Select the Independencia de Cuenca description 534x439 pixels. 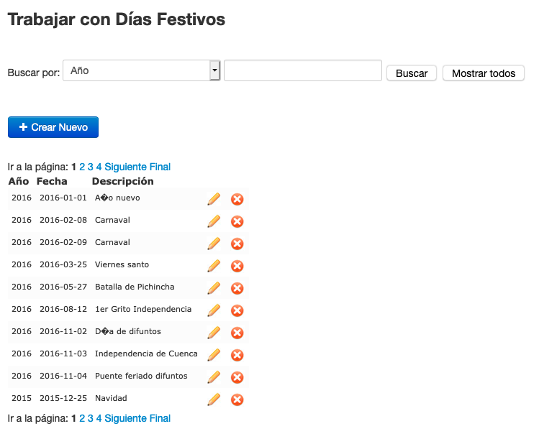pos(146,353)
